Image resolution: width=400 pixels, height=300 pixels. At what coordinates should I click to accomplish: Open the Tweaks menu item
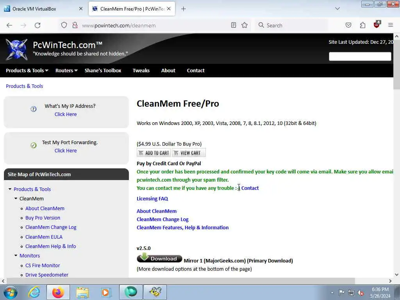pos(141,70)
